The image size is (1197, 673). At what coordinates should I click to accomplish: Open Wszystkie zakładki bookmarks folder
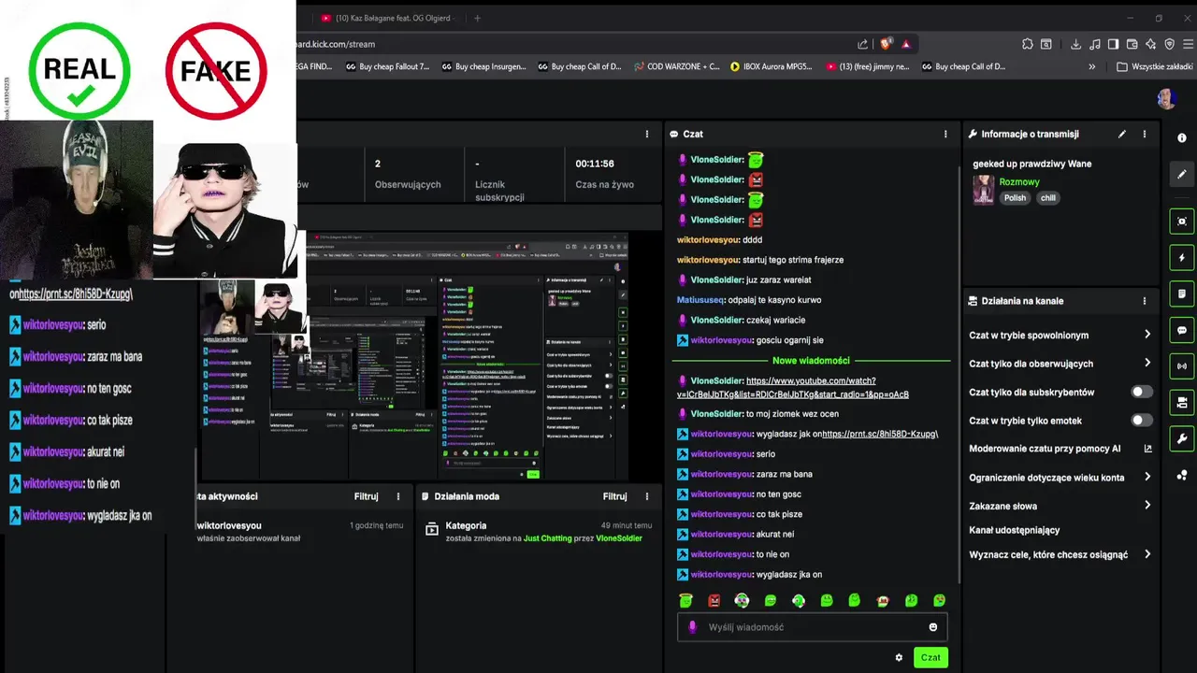pyautogui.click(x=1155, y=66)
